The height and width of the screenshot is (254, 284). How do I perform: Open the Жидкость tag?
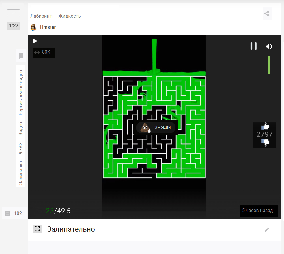click(x=69, y=16)
